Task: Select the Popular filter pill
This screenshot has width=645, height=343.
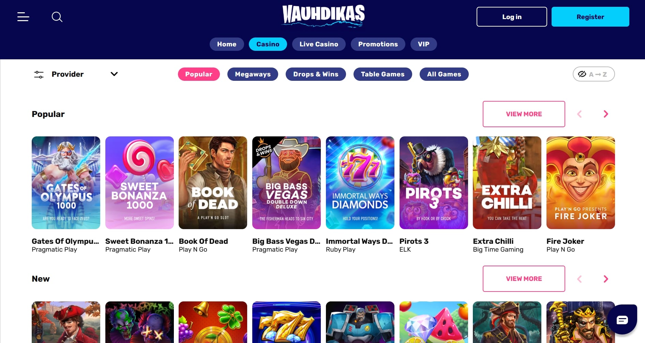Action: click(199, 74)
